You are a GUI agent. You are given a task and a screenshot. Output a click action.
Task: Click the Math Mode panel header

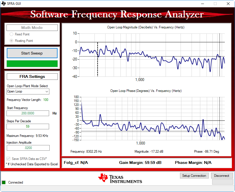point(32,28)
